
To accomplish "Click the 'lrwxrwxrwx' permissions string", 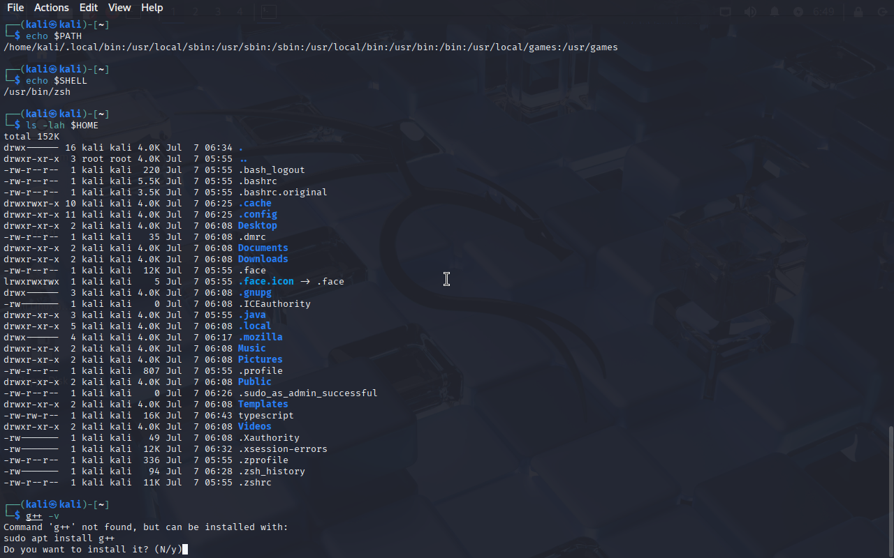I will click(x=31, y=282).
